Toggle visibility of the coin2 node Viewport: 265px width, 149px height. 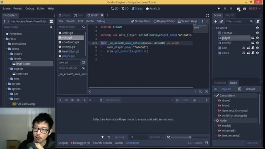258,53
